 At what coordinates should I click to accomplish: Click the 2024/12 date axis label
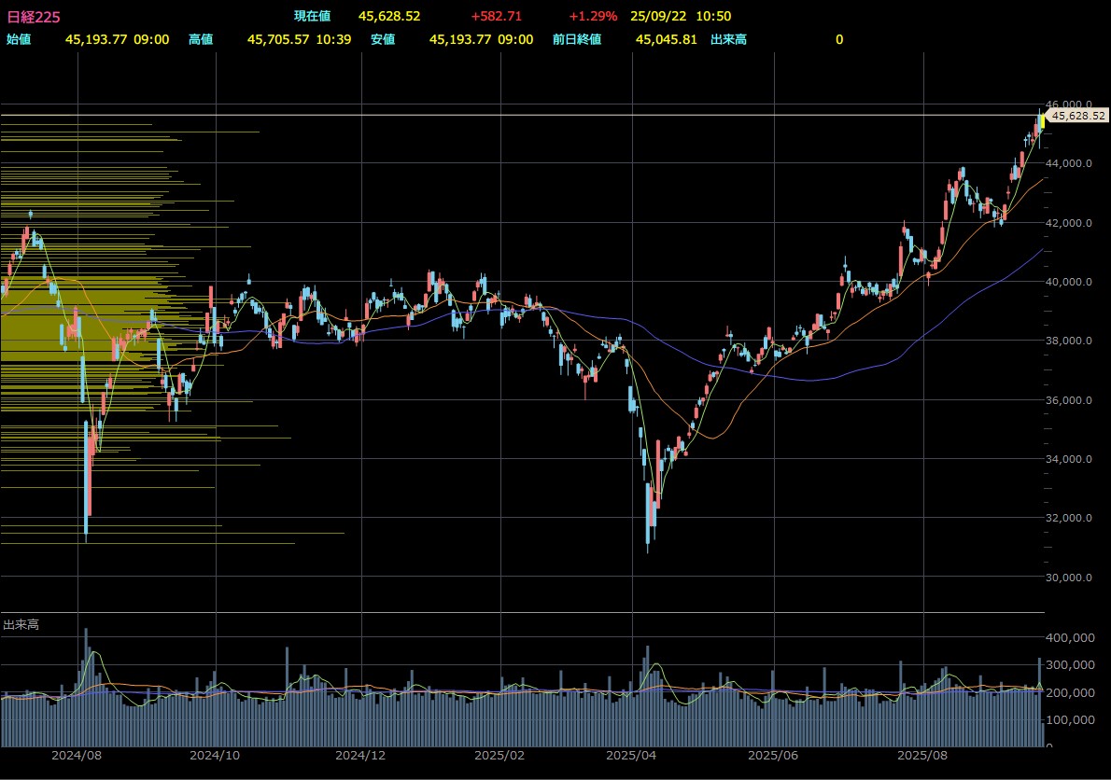[x=360, y=755]
